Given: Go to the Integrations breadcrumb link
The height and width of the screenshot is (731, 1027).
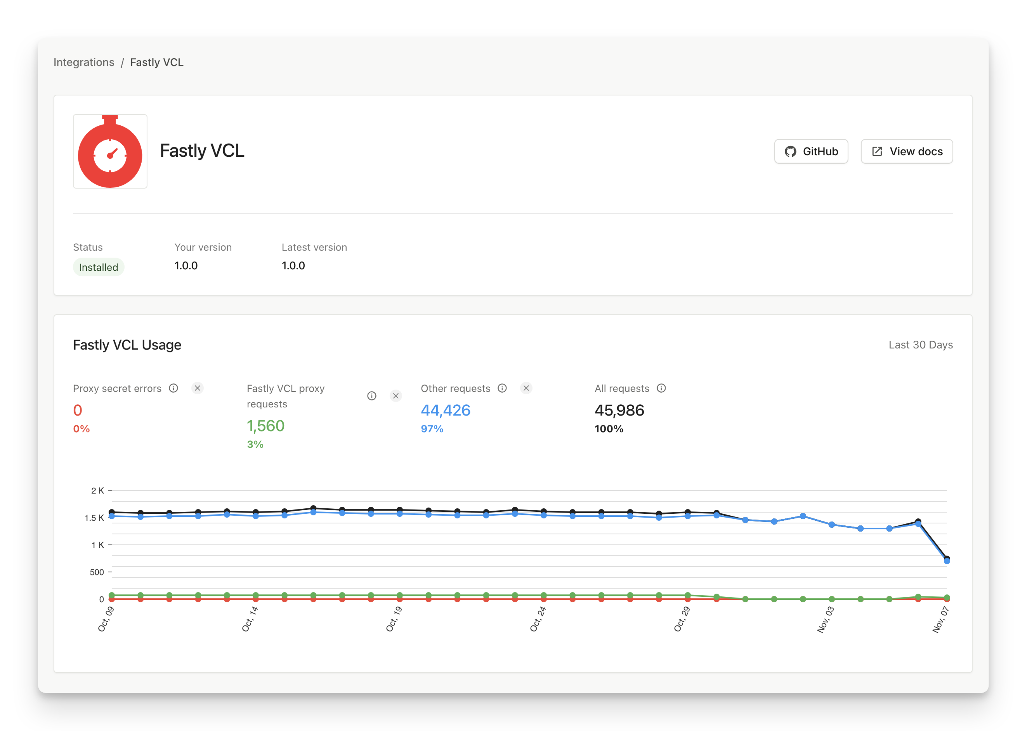Looking at the screenshot, I should [84, 62].
